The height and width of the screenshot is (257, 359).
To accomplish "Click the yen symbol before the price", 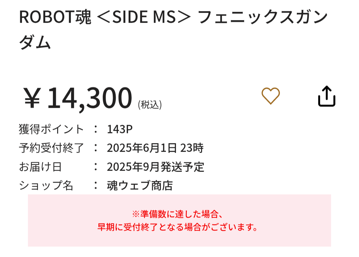I will point(32,99).
